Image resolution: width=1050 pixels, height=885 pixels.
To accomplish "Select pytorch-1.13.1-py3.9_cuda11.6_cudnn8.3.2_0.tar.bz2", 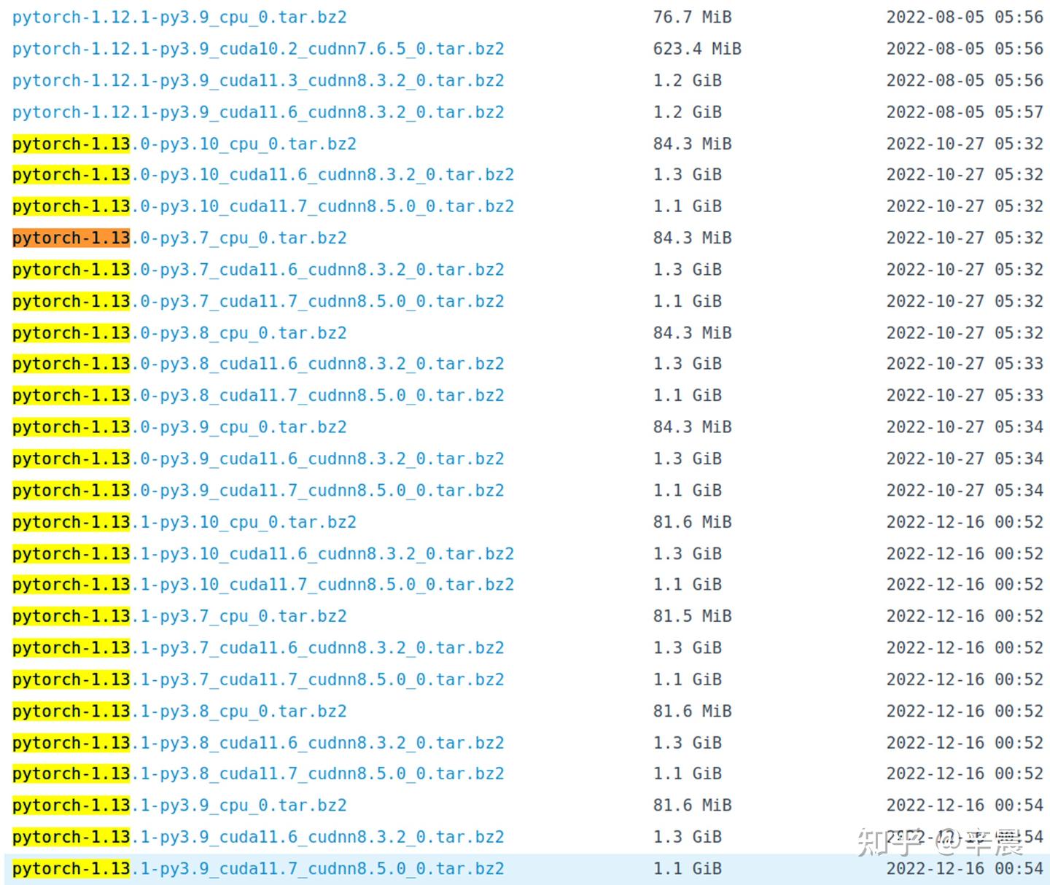I will [x=258, y=837].
